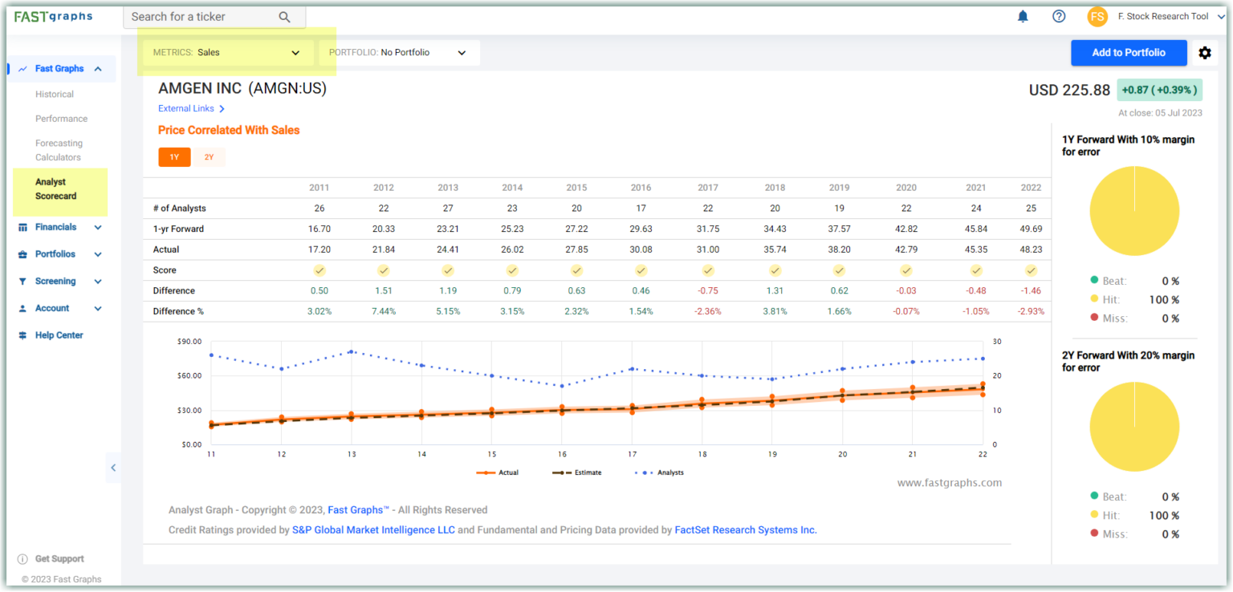This screenshot has height=592, width=1233.
Task: Click the Portfolios briefcase icon
Action: [22, 254]
